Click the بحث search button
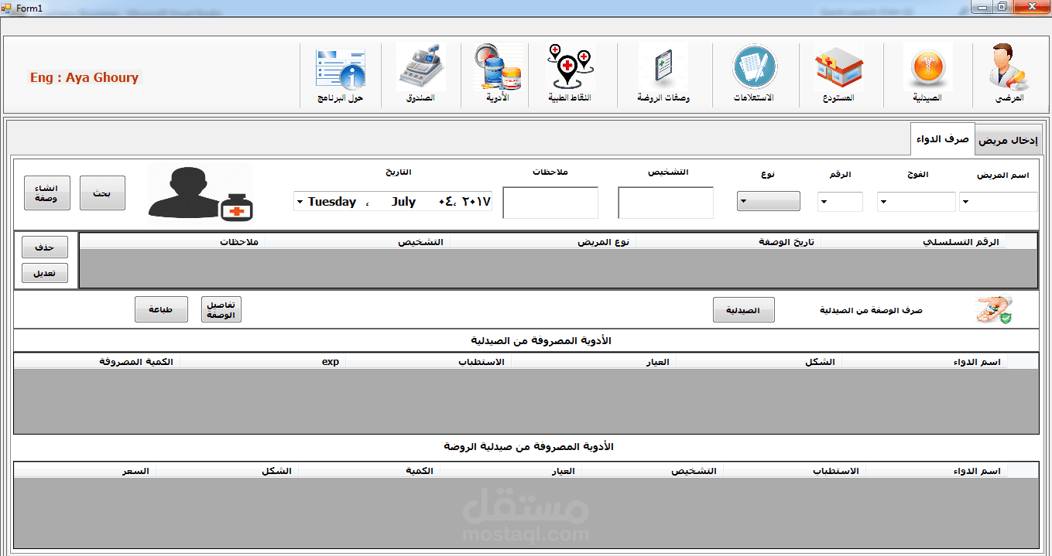 [102, 193]
